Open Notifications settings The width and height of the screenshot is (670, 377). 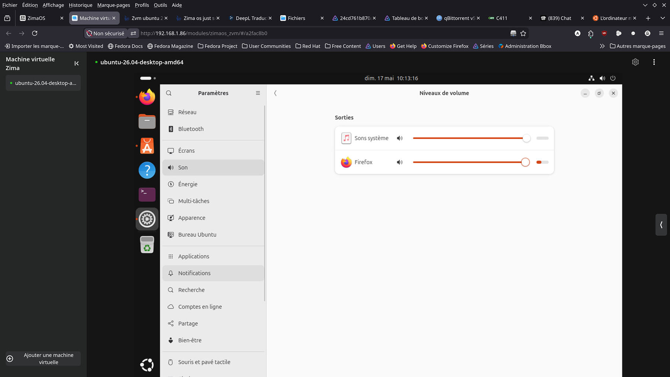pos(213,273)
